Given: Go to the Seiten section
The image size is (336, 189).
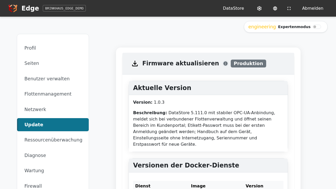Looking at the screenshot, I should [x=53, y=63].
